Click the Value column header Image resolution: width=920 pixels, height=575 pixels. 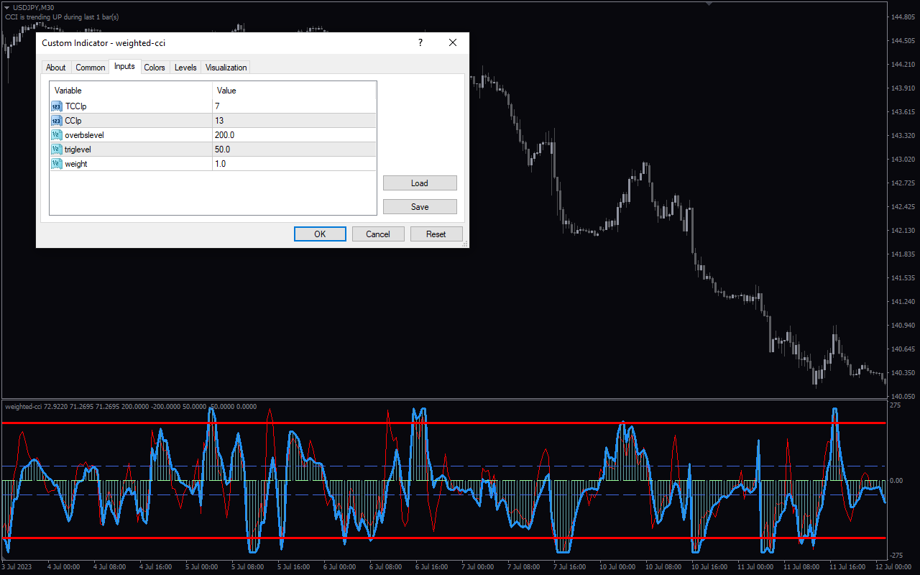point(295,91)
